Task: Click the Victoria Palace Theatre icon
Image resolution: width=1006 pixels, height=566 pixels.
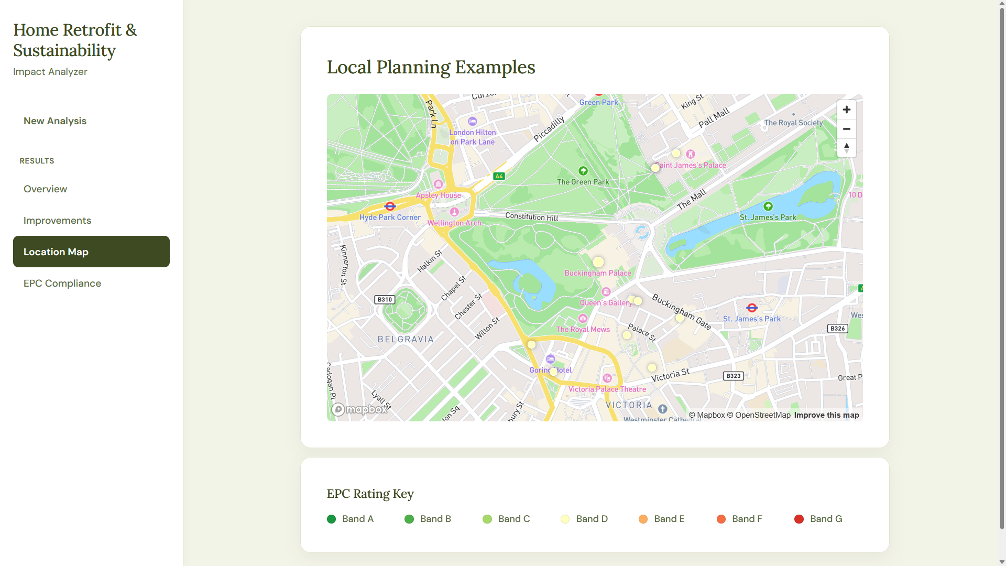Action: [607, 378]
